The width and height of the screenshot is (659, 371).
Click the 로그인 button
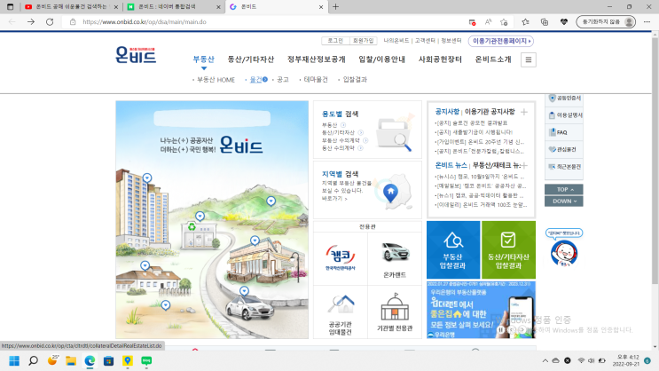coord(335,40)
